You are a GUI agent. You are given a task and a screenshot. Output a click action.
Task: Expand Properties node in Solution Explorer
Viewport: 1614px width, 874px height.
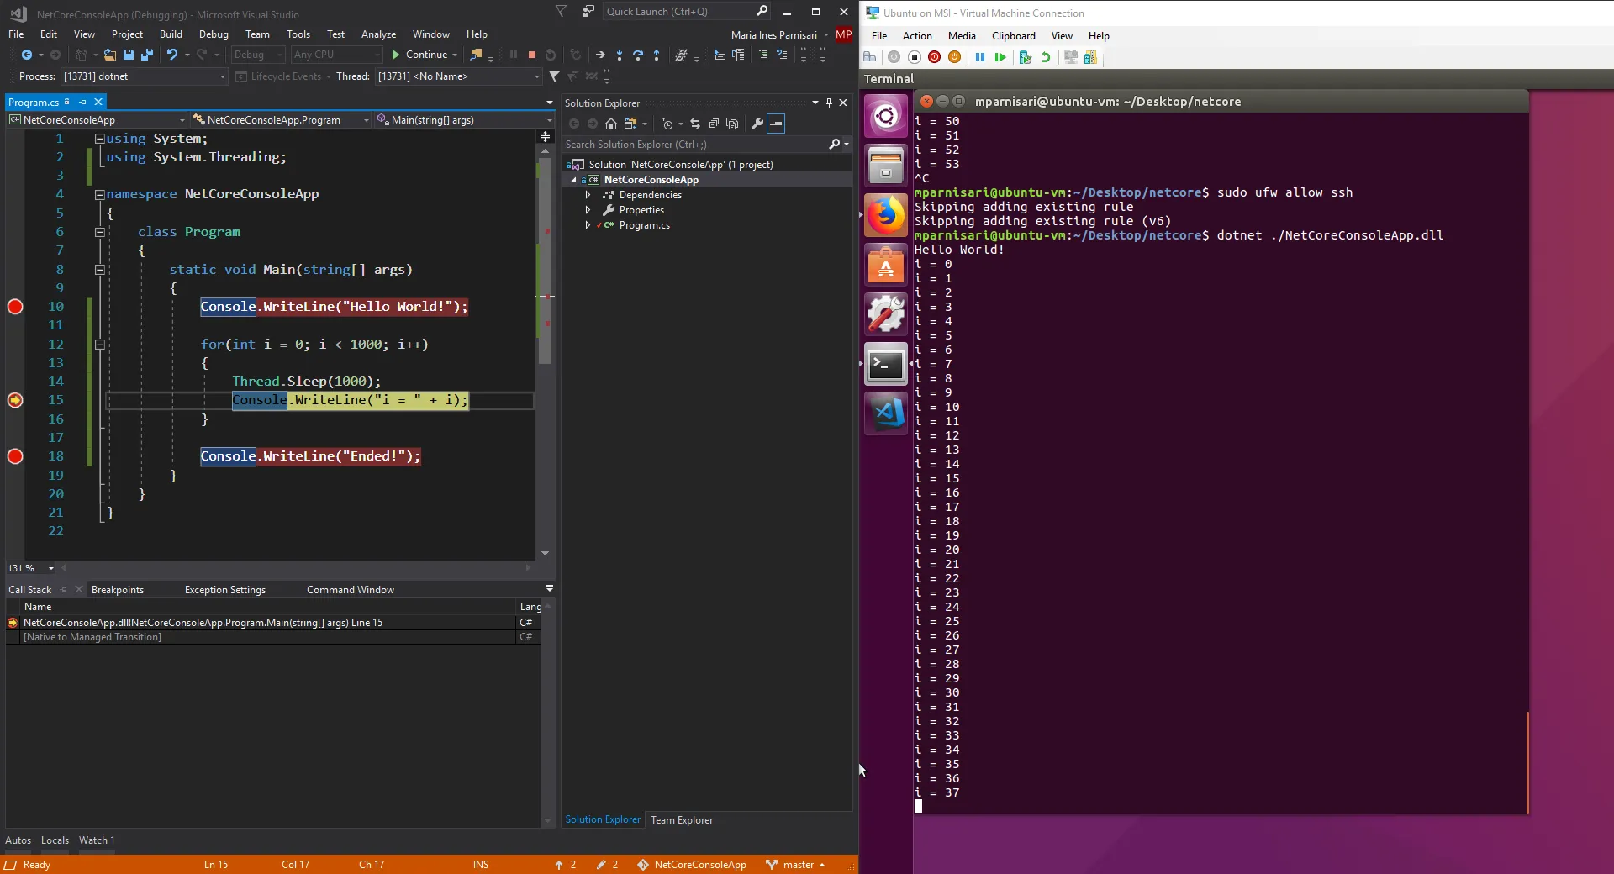tap(588, 210)
